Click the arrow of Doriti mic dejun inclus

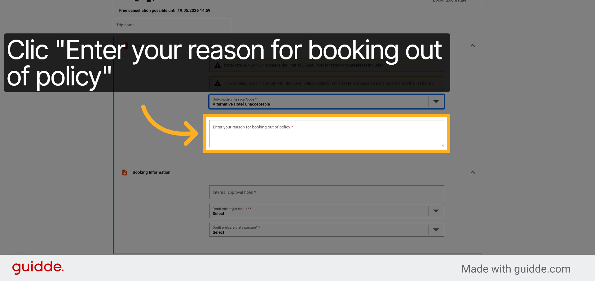[436, 211]
